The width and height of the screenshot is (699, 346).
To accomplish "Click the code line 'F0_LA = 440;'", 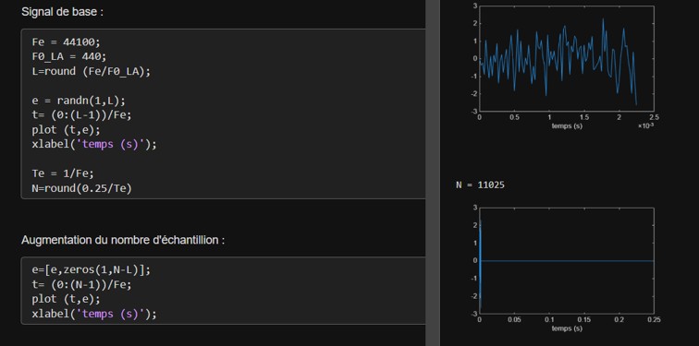I will point(69,56).
